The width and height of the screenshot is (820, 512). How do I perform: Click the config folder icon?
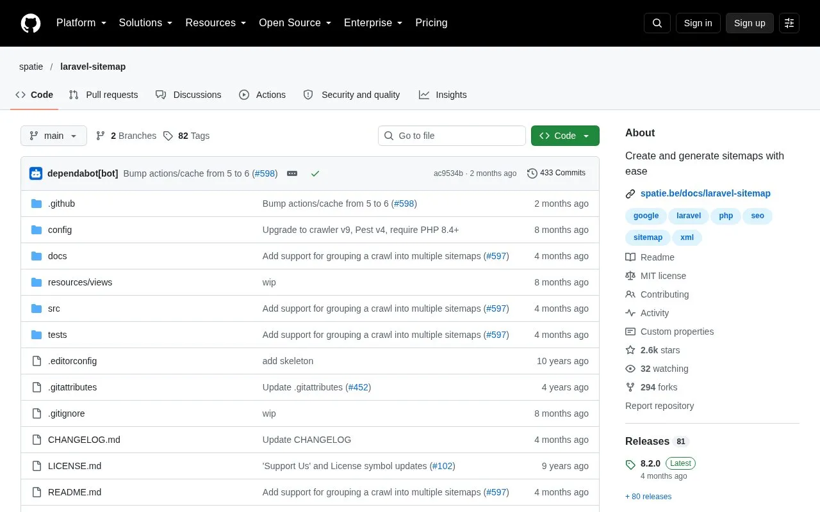(37, 230)
